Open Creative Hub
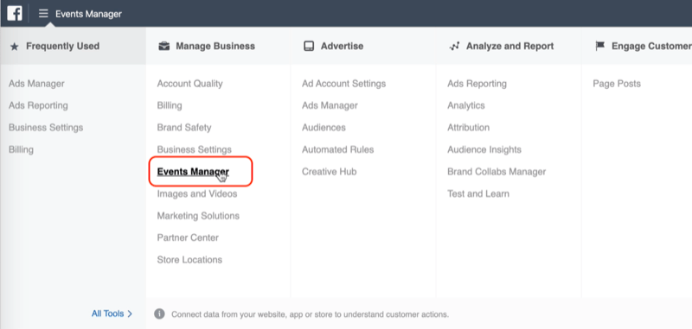The width and height of the screenshot is (692, 329). click(x=329, y=172)
